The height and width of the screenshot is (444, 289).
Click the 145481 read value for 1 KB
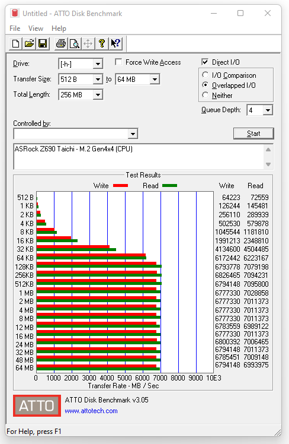[x=258, y=206]
